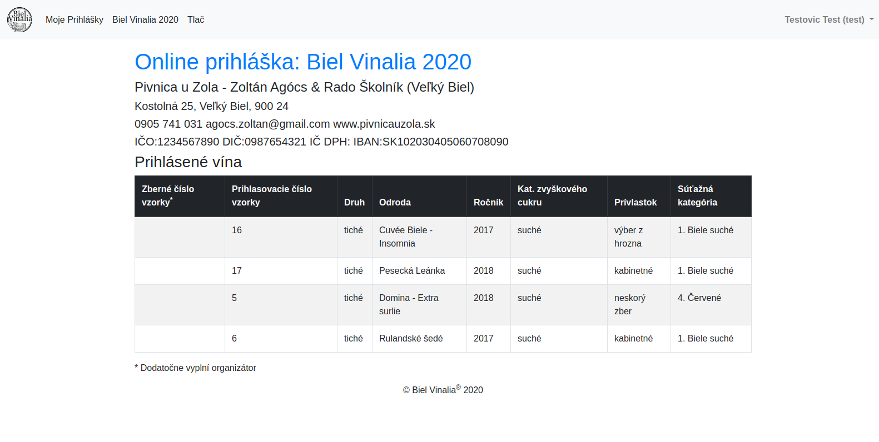Click the Ročník column header
The width and height of the screenshot is (879, 442).
point(488,202)
